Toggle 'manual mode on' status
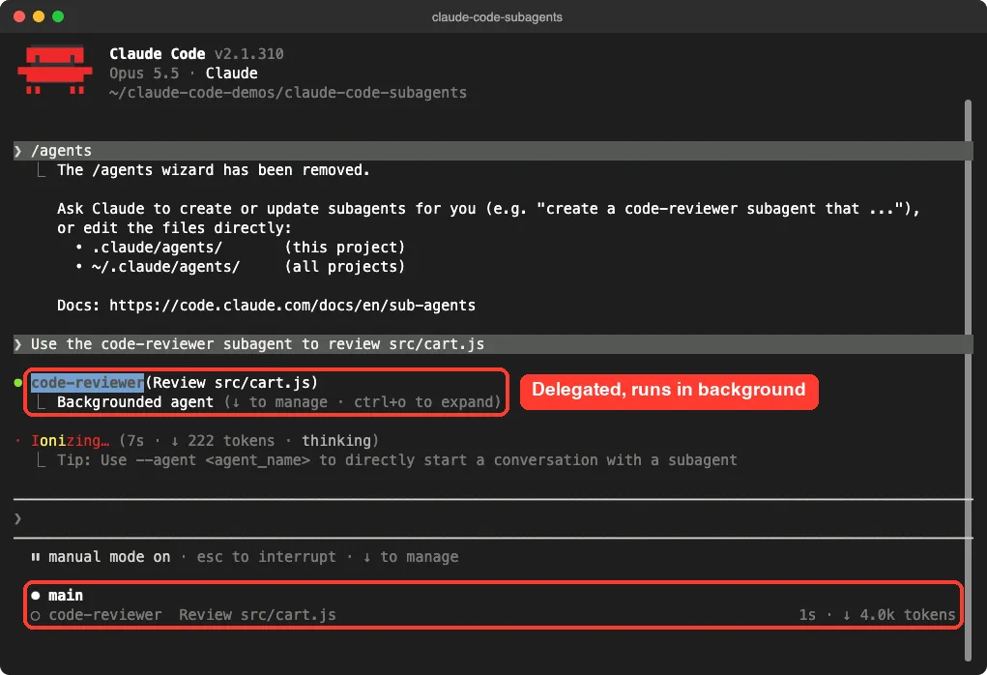 [109, 557]
